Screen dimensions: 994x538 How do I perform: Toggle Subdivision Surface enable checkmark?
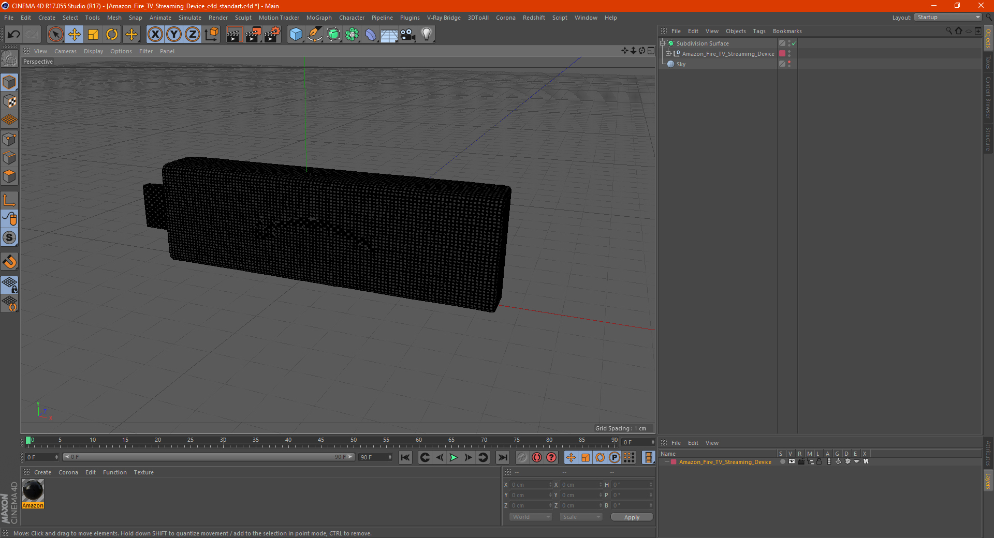point(794,43)
